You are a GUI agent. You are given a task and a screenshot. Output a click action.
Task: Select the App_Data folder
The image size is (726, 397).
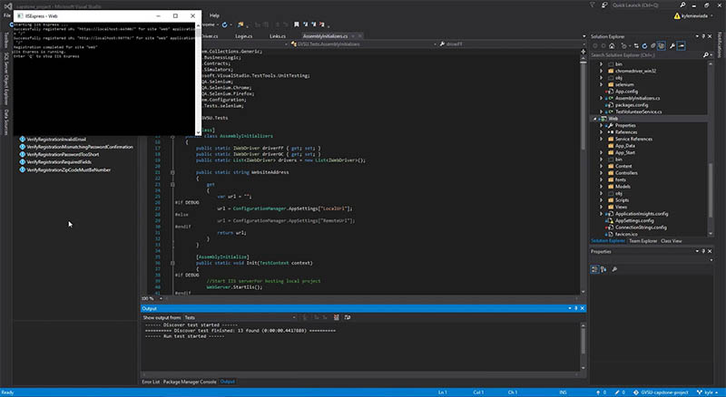(625, 146)
